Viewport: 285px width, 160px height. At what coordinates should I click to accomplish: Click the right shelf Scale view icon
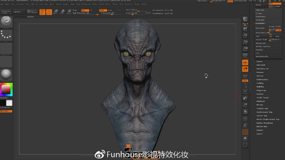coord(245,105)
